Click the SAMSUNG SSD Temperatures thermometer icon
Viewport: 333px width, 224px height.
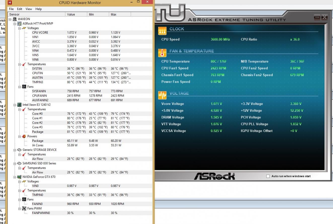click(24, 168)
